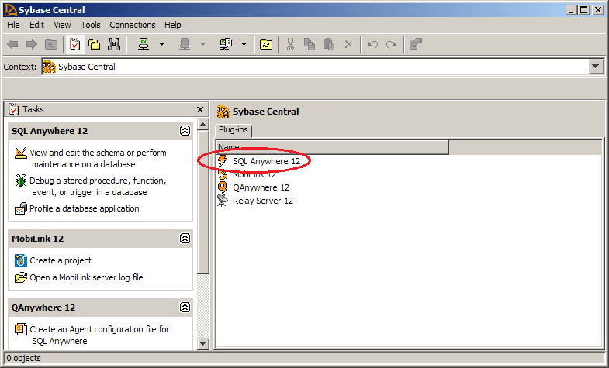The height and width of the screenshot is (368, 609).
Task: Select the QAnywhere 12 plug-in
Action: (261, 187)
